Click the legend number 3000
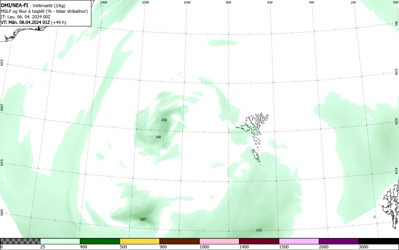 click(x=363, y=247)
